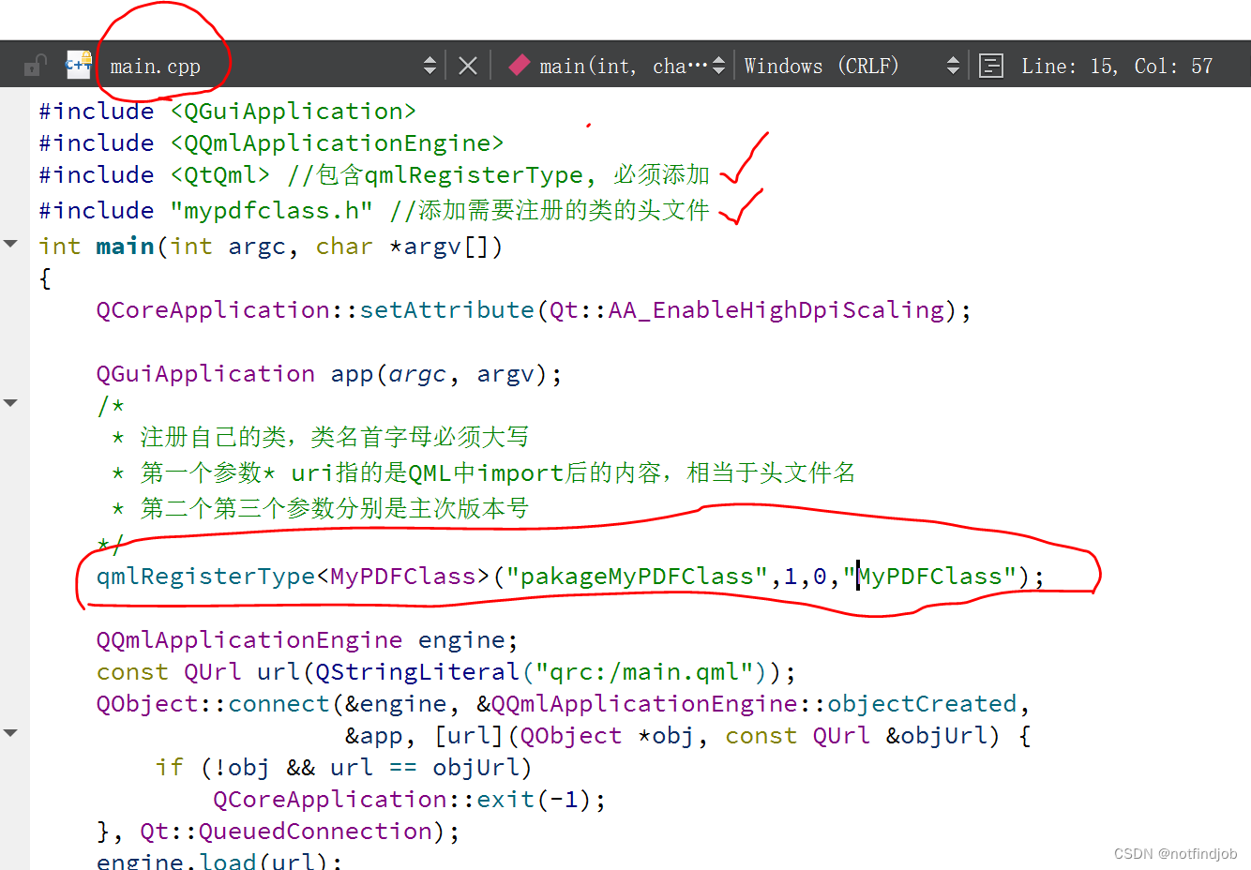The height and width of the screenshot is (870, 1251).
Task: Click the pink function symbol icon
Action: pos(519,66)
